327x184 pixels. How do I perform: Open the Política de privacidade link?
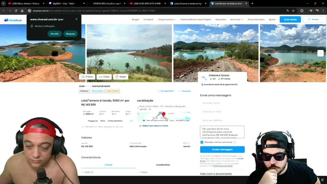[223, 166]
